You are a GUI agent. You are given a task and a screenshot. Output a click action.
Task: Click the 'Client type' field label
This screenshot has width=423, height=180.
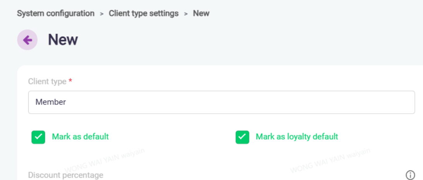click(x=47, y=81)
